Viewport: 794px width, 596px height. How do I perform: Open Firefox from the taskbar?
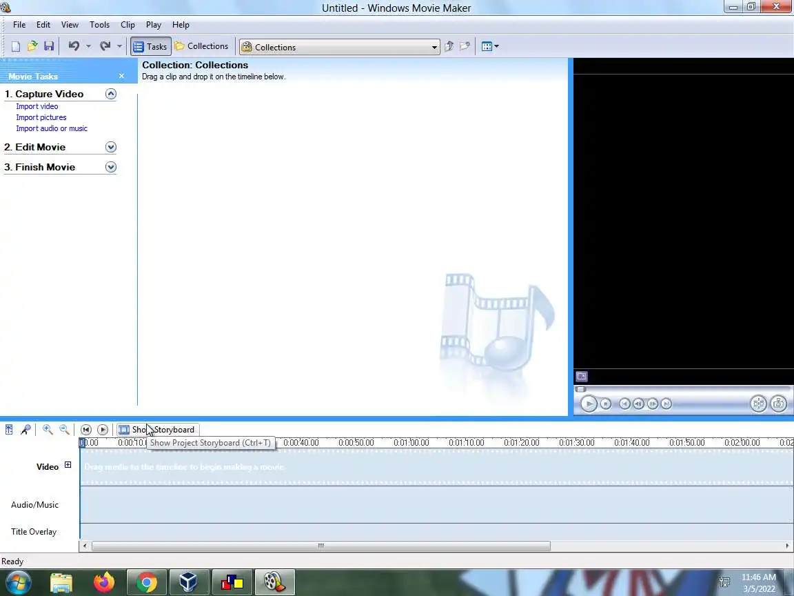click(x=104, y=583)
